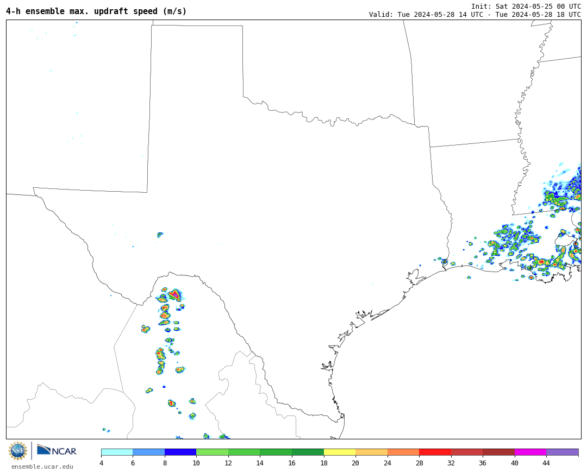Click the purple 44+ color swatch
Viewport: 587px width, 473px height.
(563, 452)
